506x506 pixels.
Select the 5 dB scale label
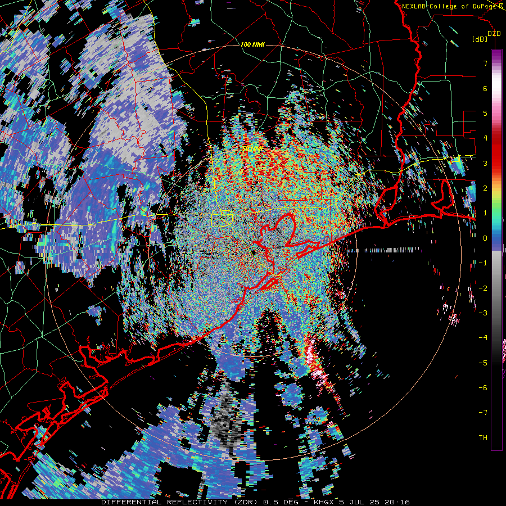click(485, 113)
